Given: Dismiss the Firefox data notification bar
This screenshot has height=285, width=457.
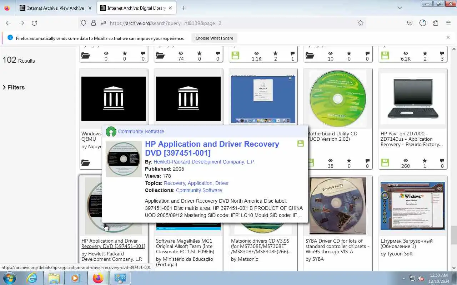Looking at the screenshot, I should (x=448, y=37).
